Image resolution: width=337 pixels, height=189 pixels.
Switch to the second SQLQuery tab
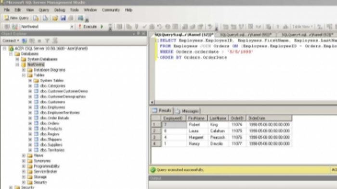pyautogui.click(x=246, y=35)
